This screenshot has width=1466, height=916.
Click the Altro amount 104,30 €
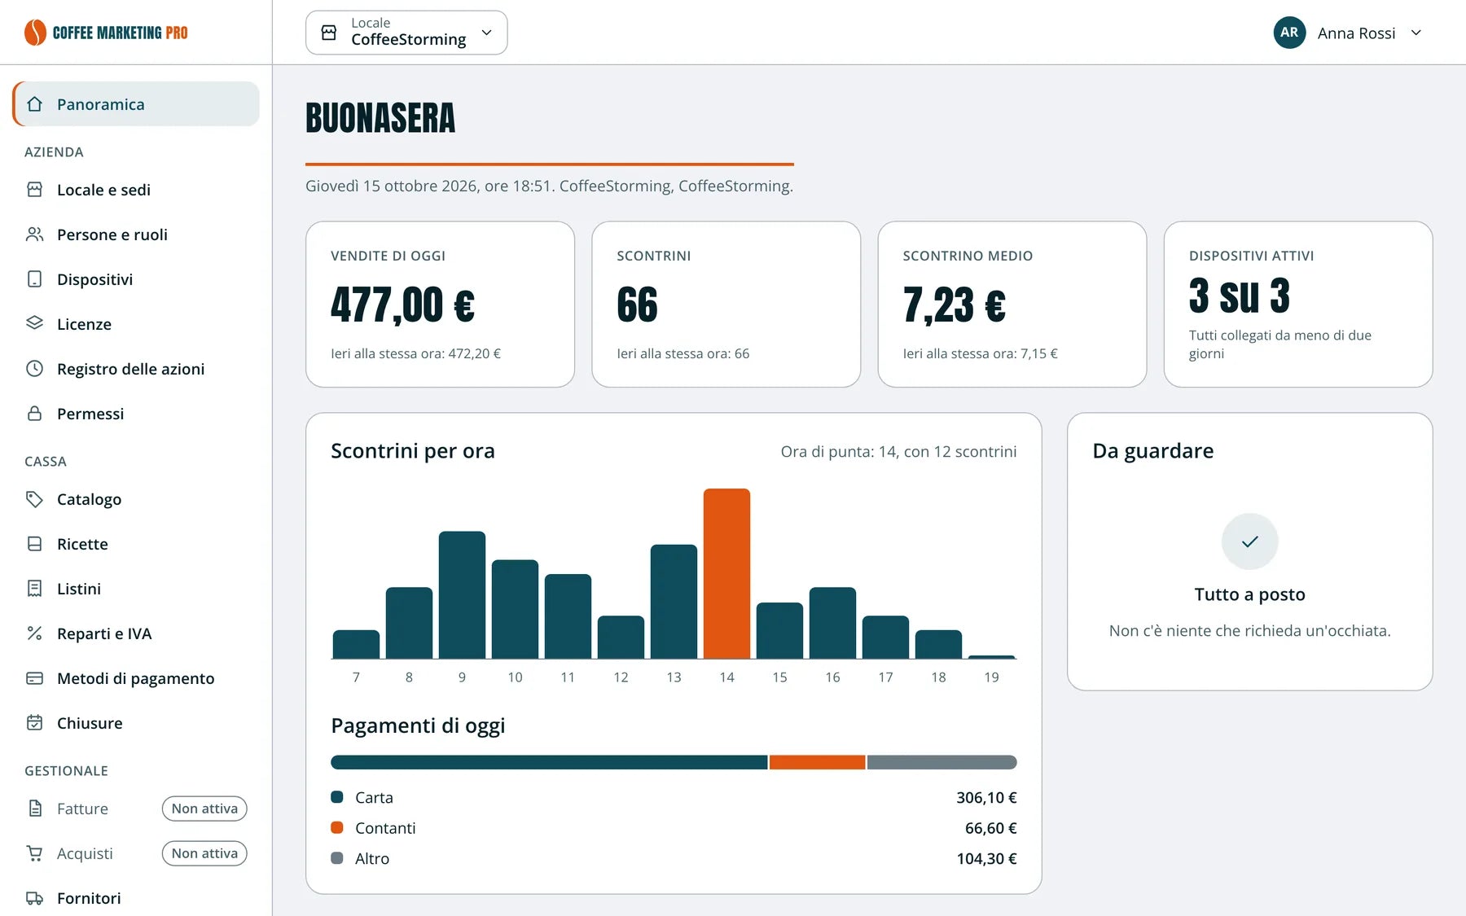coord(986,859)
